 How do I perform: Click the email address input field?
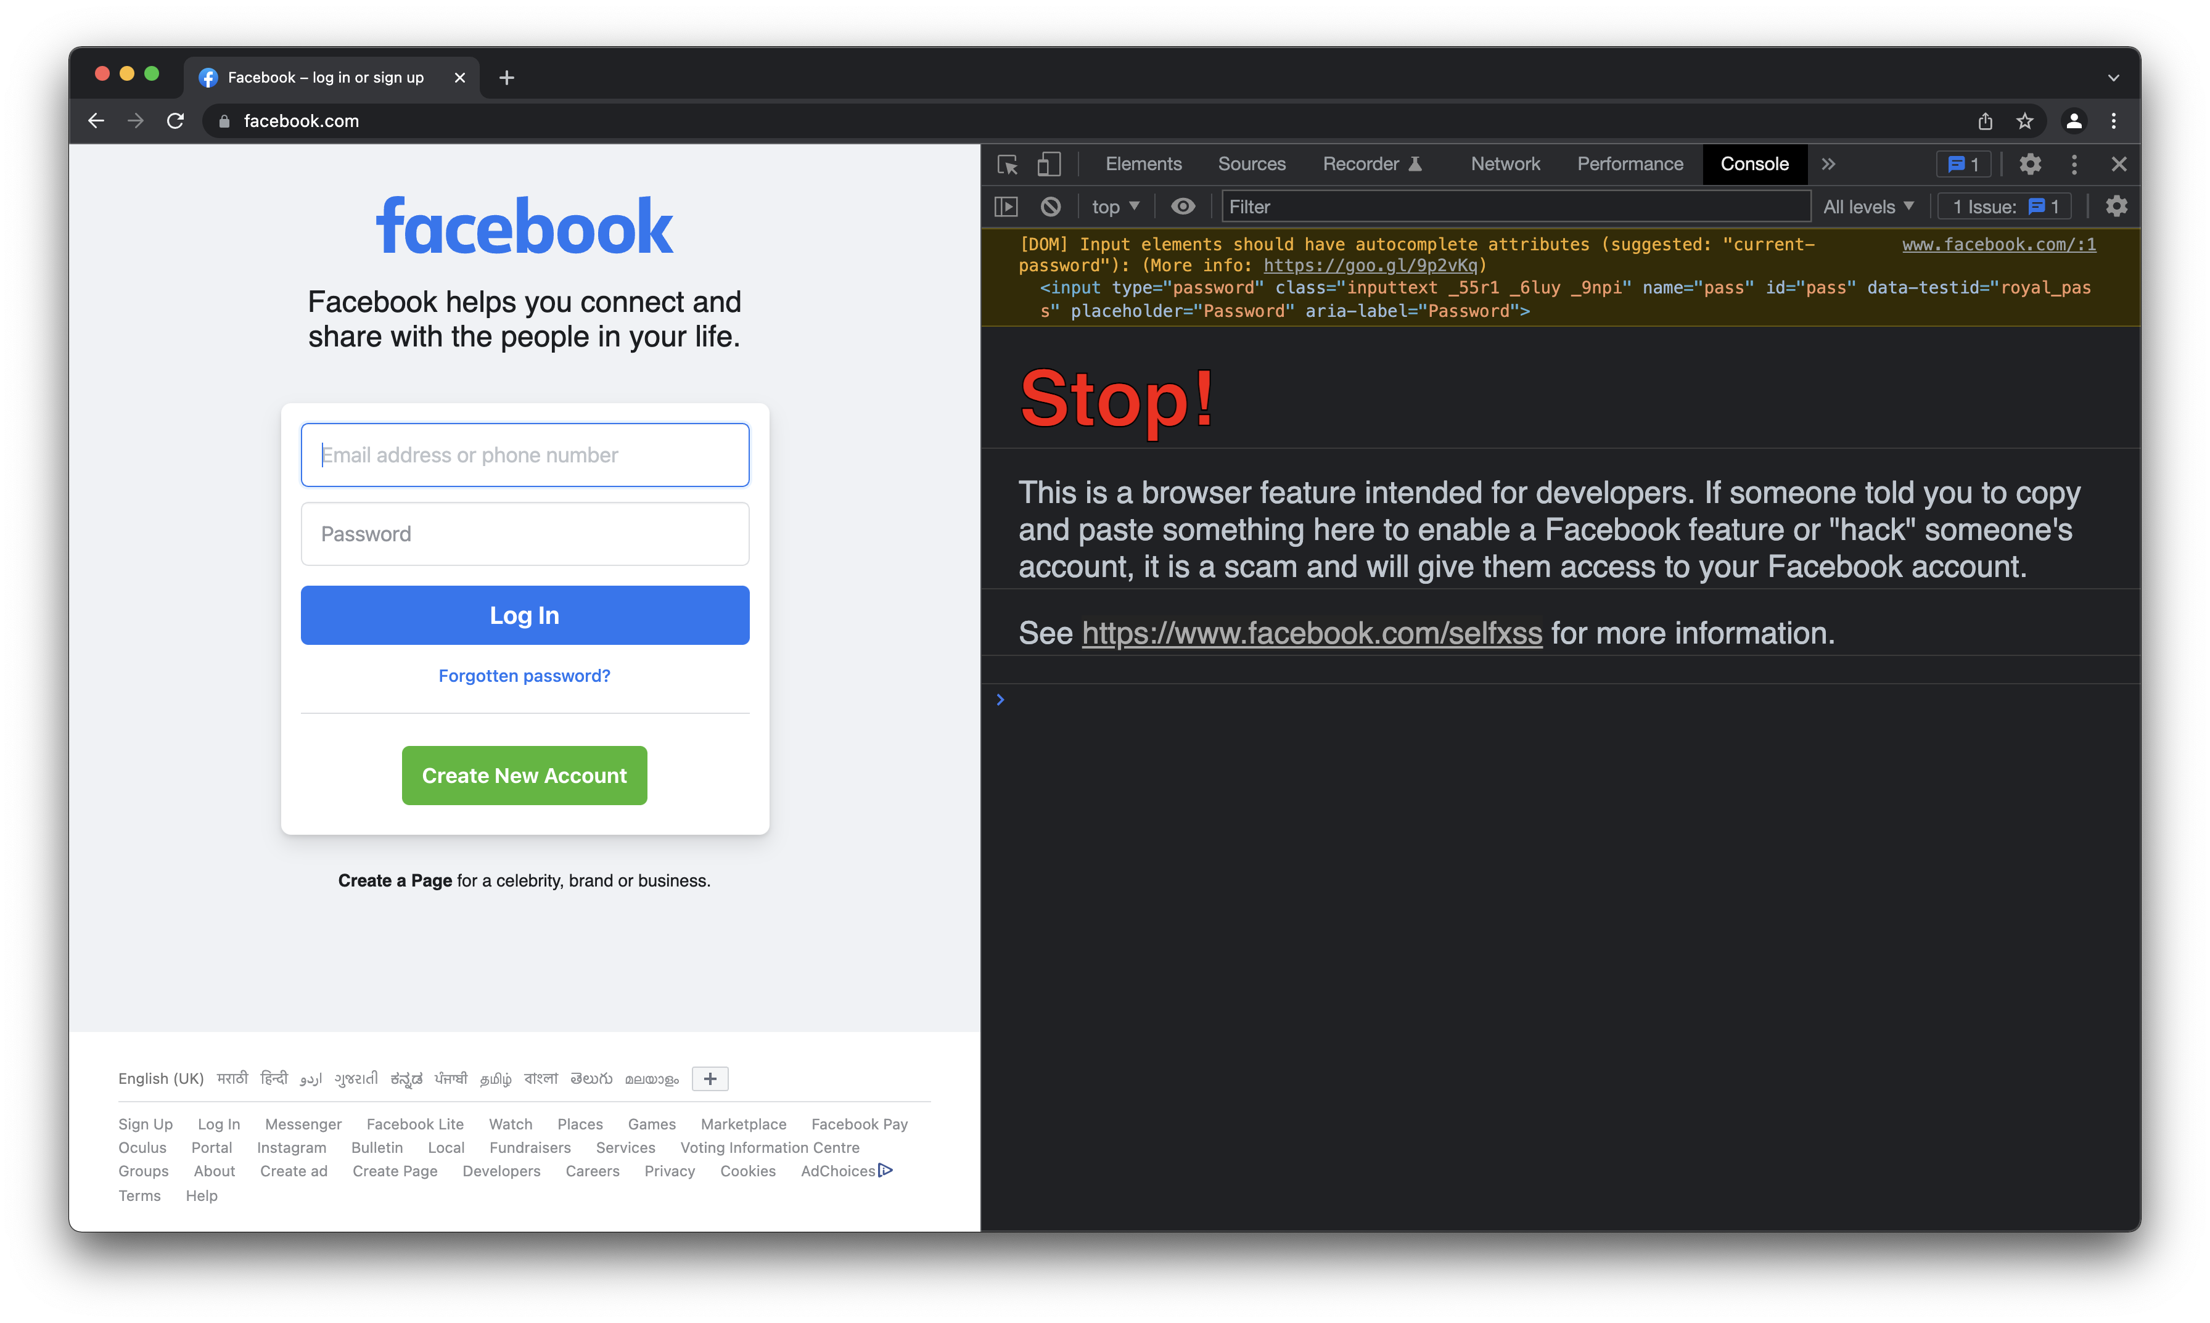click(525, 455)
